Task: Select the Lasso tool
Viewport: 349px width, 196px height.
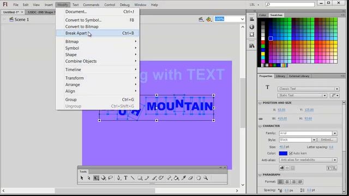Action: (110, 178)
